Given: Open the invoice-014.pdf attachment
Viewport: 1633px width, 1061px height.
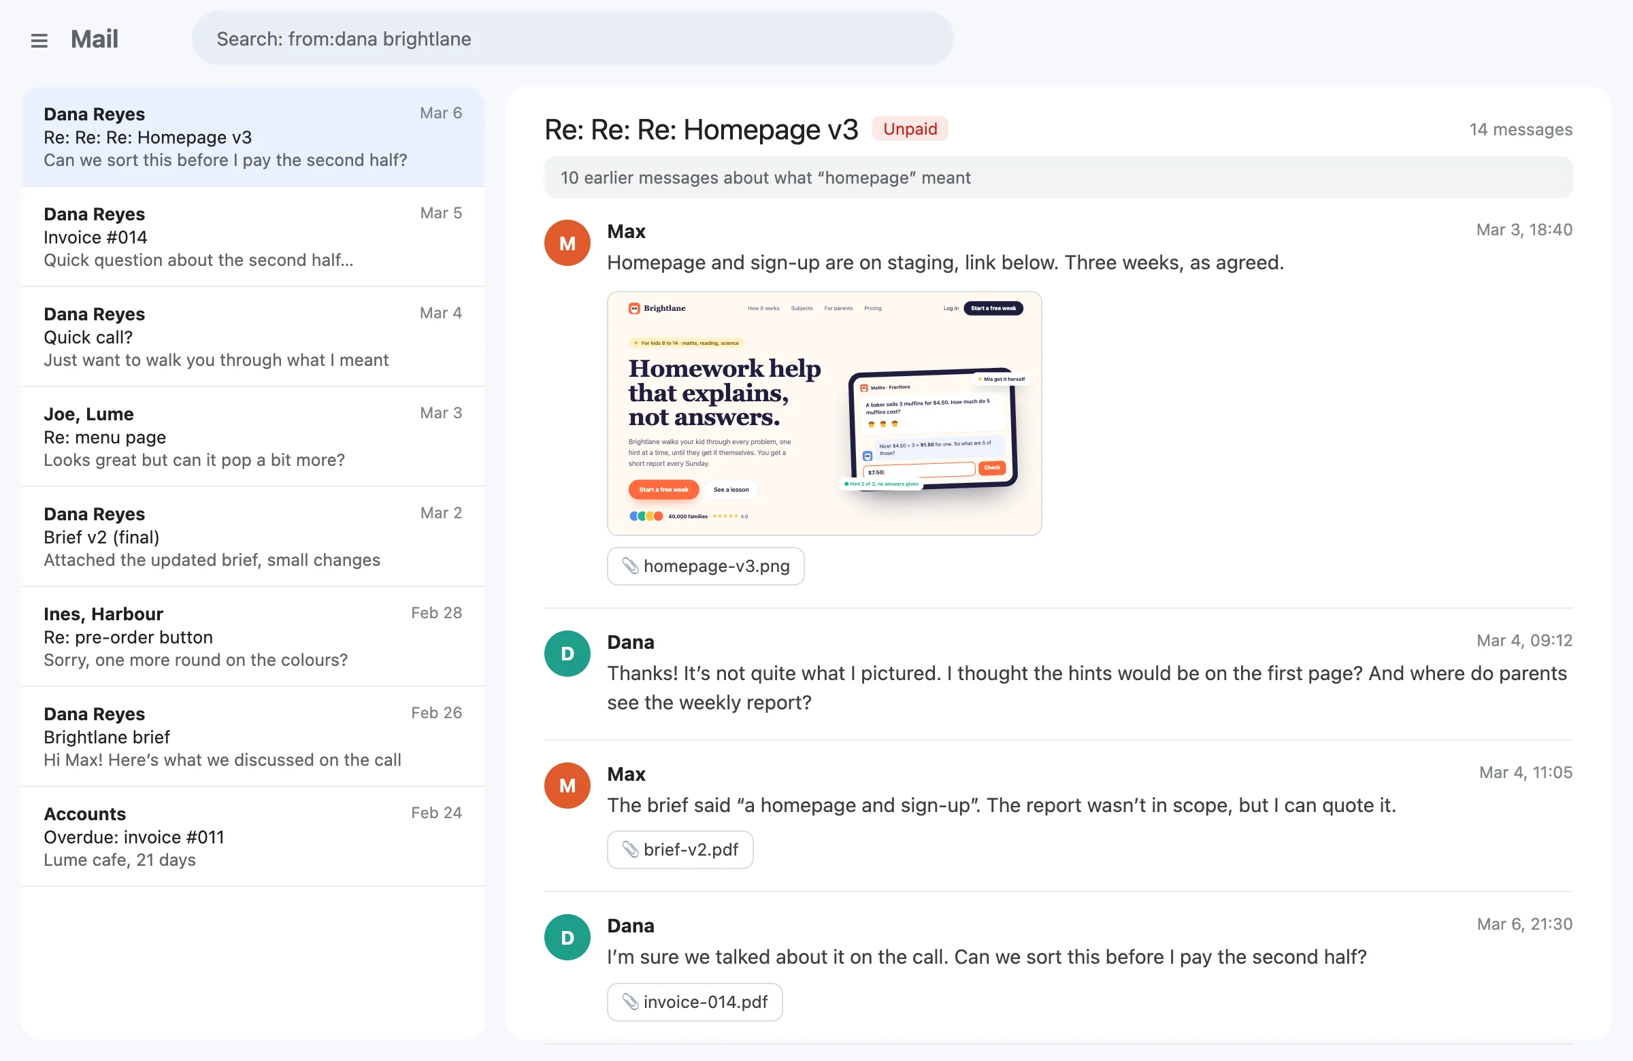Looking at the screenshot, I should click(695, 1002).
